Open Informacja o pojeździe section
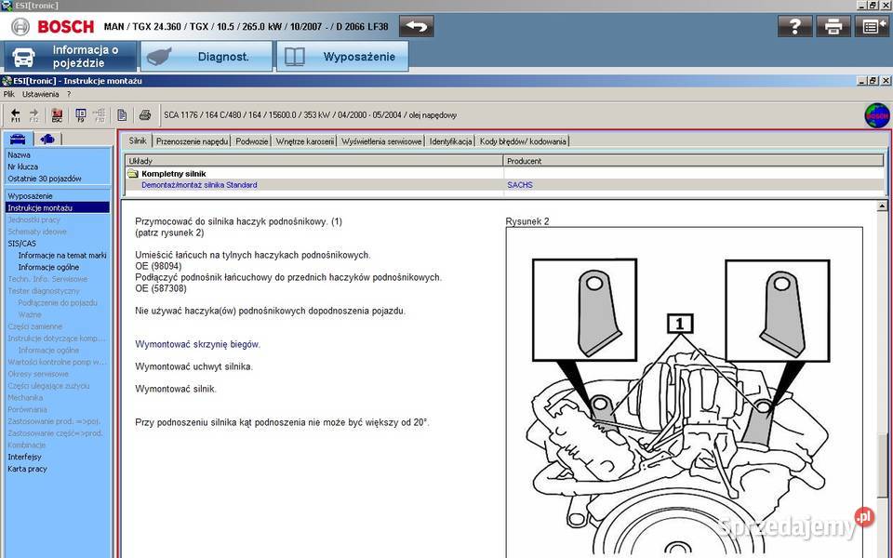Viewport: 893px width, 558px height. (x=71, y=57)
